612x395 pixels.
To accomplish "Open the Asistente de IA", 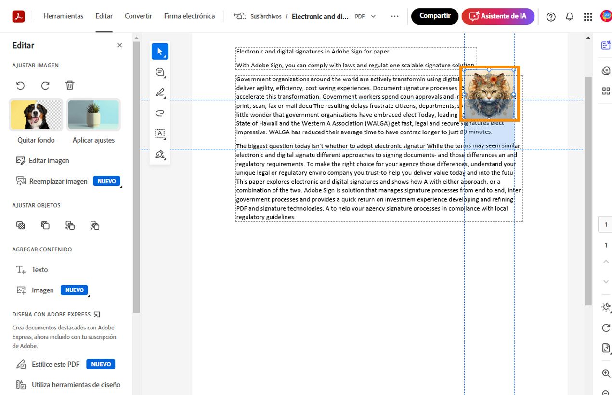I will (x=498, y=16).
